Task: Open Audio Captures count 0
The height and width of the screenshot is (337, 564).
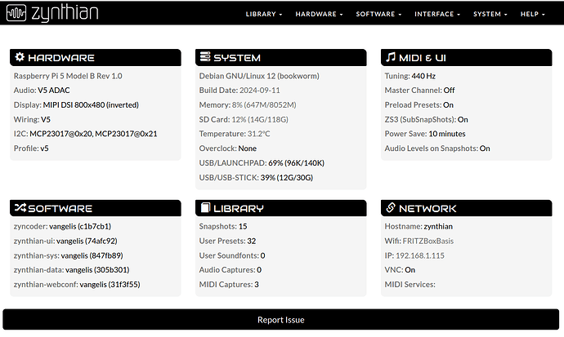Action: click(259, 269)
